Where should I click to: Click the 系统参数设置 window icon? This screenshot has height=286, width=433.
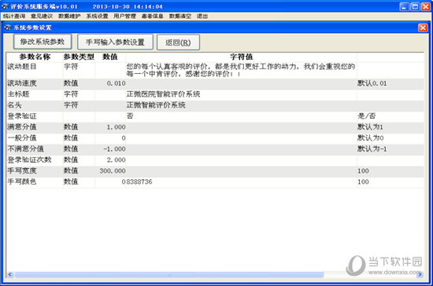[7, 27]
